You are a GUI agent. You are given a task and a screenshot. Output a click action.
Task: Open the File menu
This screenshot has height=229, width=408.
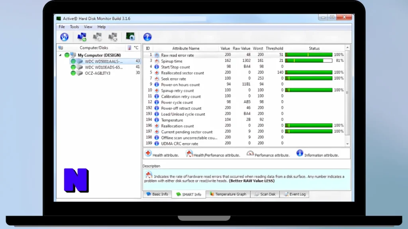62,27
